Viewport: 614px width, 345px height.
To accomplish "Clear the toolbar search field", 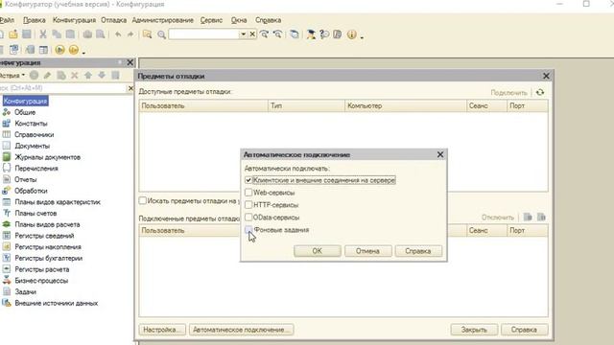I will [x=252, y=34].
